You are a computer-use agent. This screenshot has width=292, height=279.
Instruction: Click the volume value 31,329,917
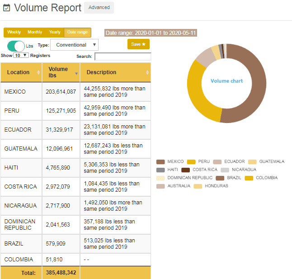tap(59, 130)
